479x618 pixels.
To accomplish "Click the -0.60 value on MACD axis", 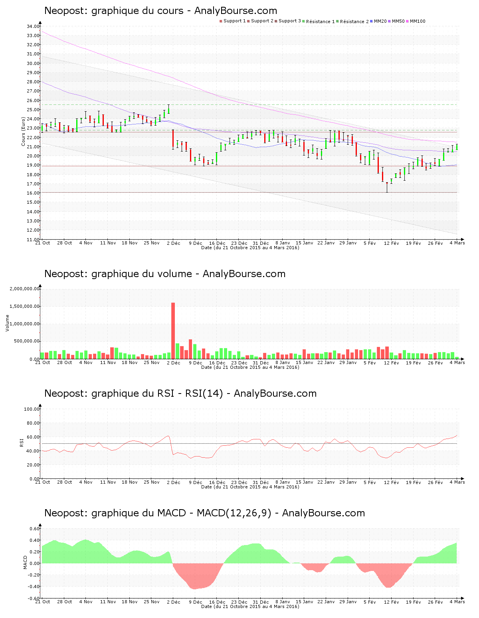I will (x=34, y=598).
